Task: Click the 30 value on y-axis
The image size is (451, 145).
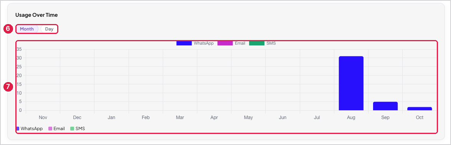Action: click(19, 58)
